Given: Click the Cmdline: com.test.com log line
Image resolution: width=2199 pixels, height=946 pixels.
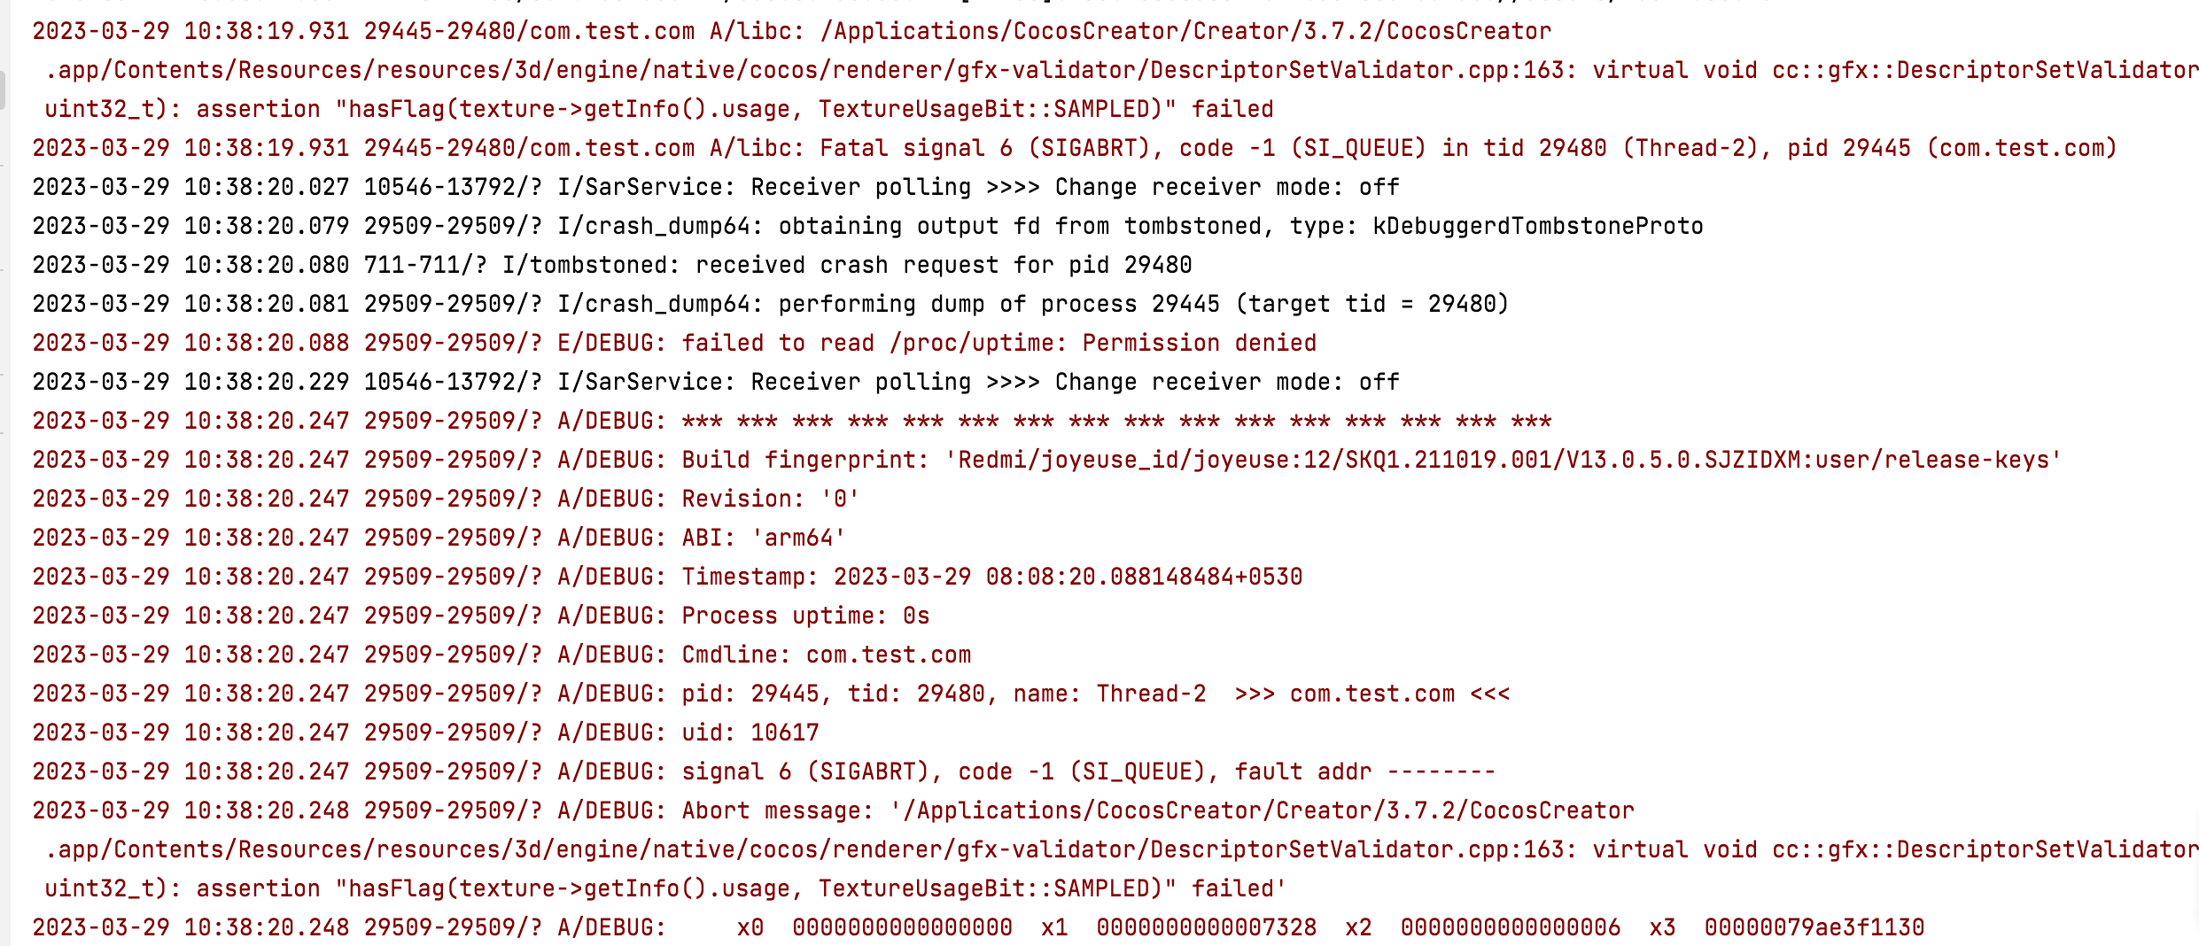Looking at the screenshot, I should 501,655.
